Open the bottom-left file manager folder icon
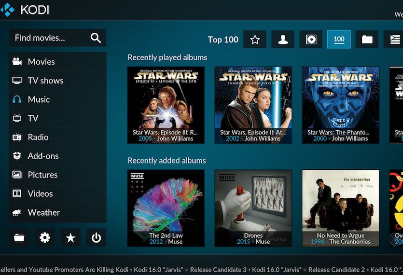This screenshot has width=403, height=275. 19,237
